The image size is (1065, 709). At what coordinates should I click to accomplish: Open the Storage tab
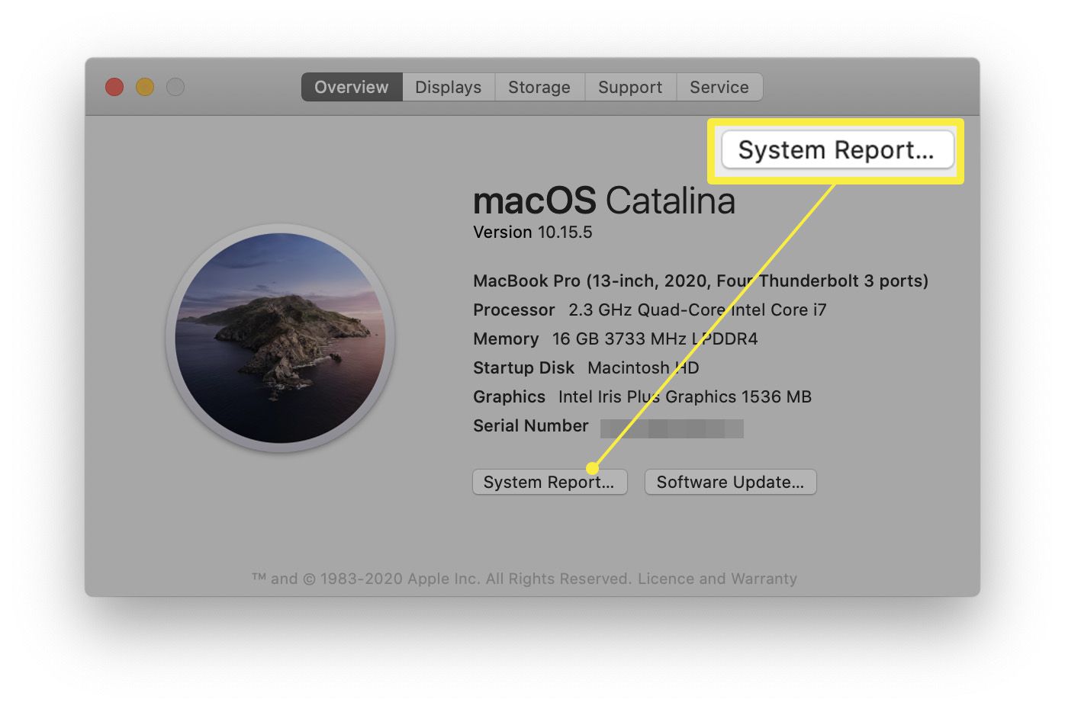coord(539,87)
